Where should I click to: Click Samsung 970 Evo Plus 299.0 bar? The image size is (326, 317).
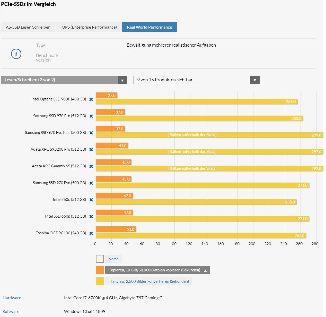209,135
